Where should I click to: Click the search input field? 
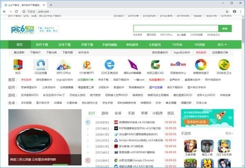point(175,29)
